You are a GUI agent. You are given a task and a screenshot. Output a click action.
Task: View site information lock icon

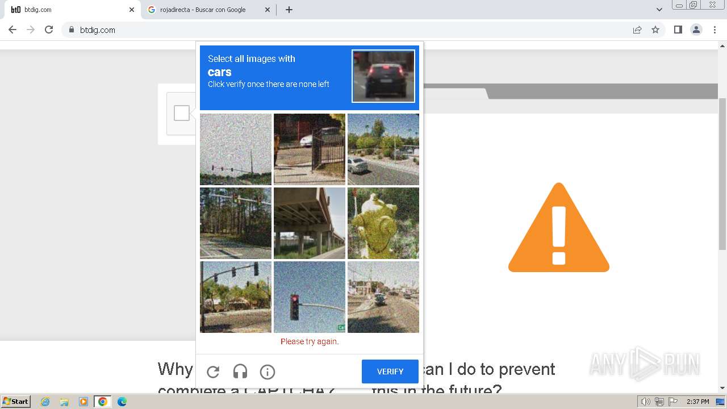click(71, 30)
